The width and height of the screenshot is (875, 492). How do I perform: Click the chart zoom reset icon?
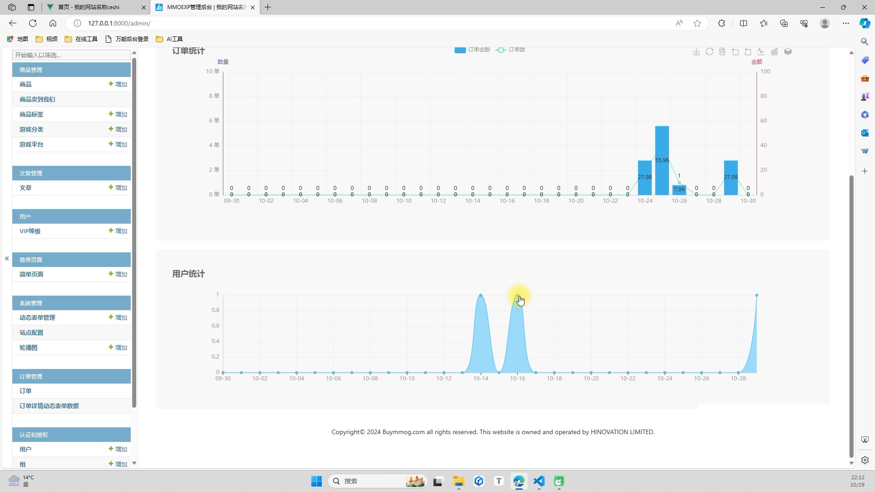coord(748,52)
